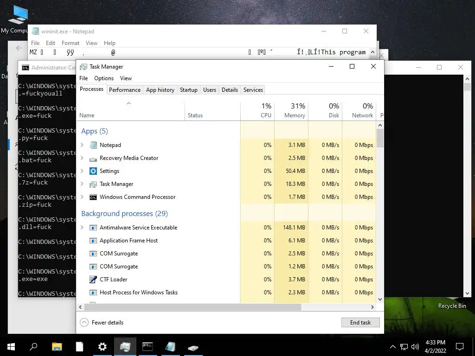This screenshot has height=356, width=475.
Task: Switch to Notepad taskbar button
Action: click(170, 347)
